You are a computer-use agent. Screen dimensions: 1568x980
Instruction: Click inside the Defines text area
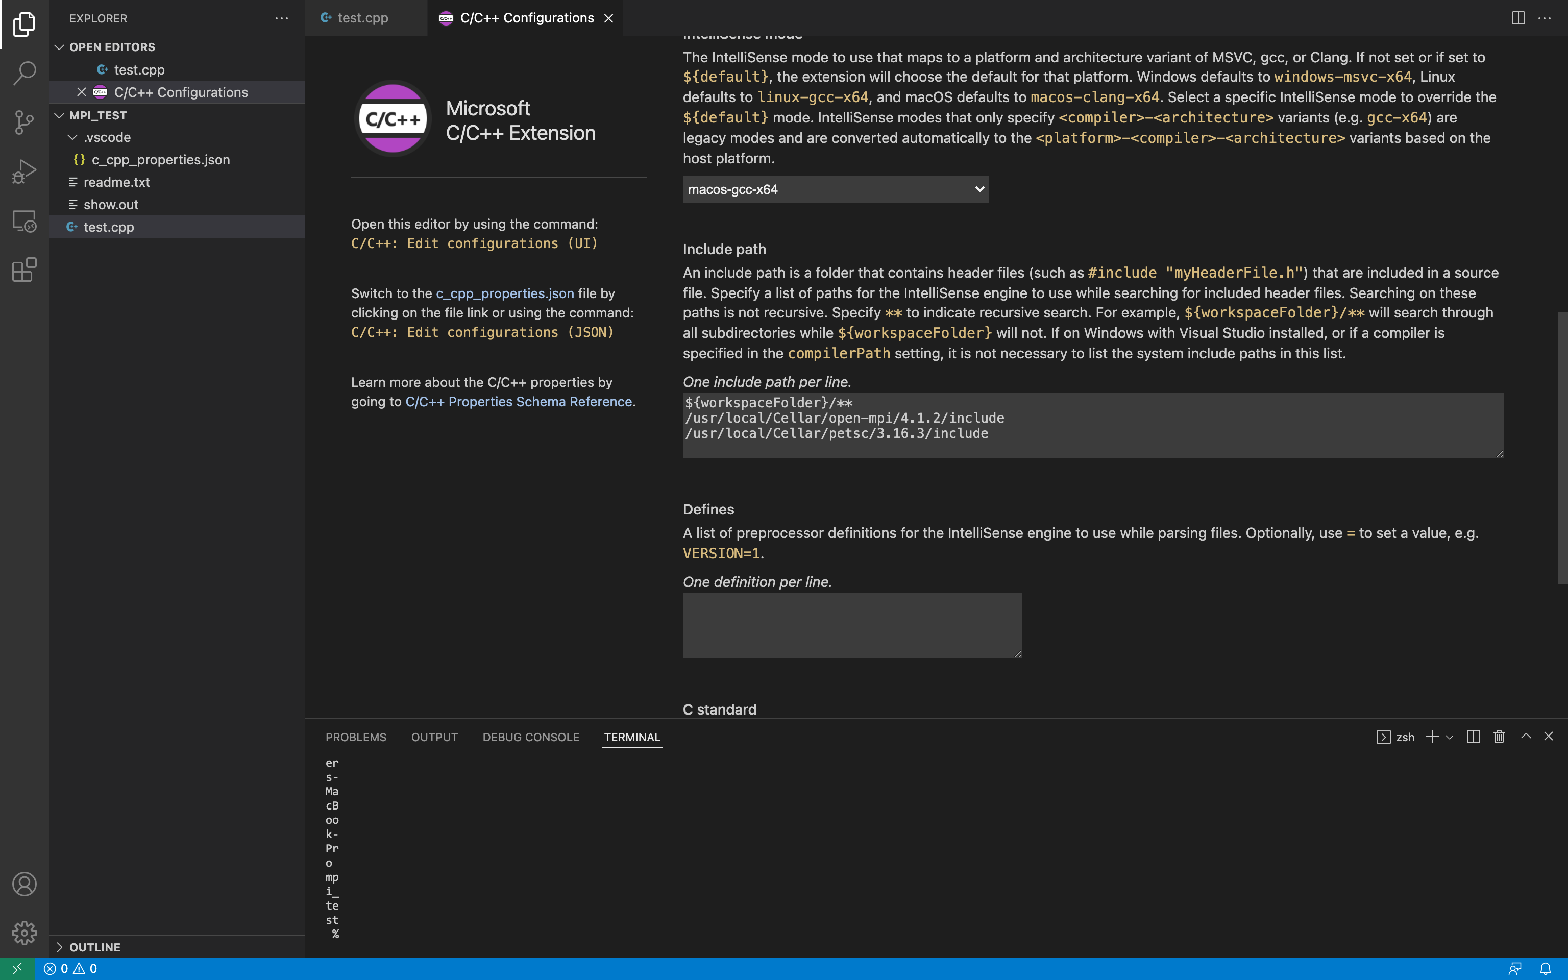pos(851,624)
